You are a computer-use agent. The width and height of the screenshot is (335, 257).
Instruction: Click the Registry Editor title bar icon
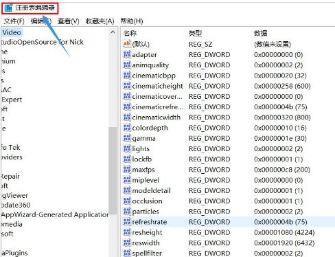coord(8,8)
